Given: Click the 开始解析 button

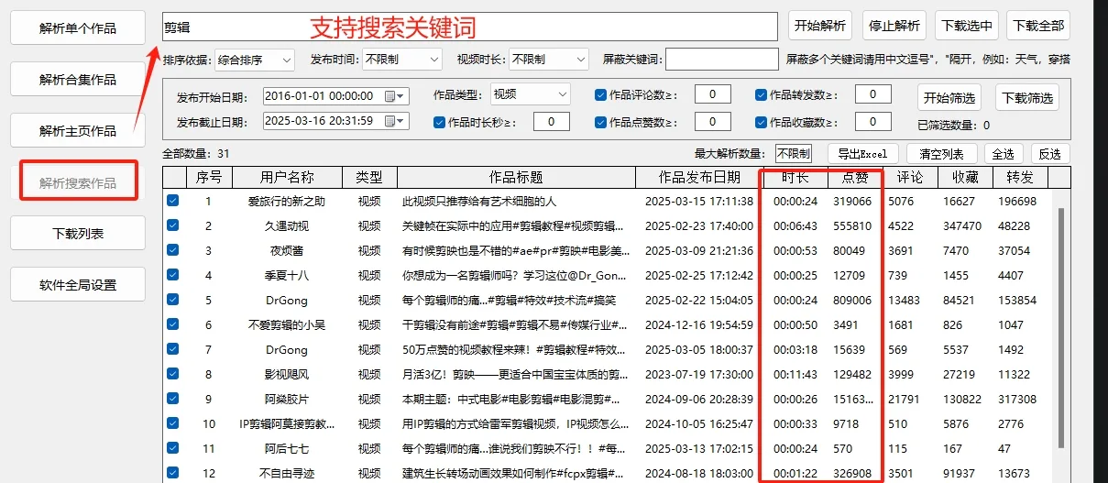Looking at the screenshot, I should (820, 26).
